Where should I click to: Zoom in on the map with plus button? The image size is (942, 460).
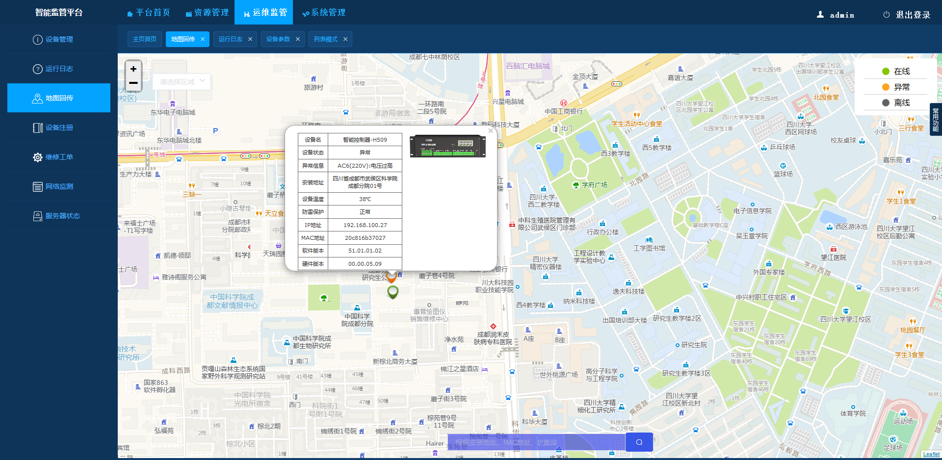[x=133, y=69]
